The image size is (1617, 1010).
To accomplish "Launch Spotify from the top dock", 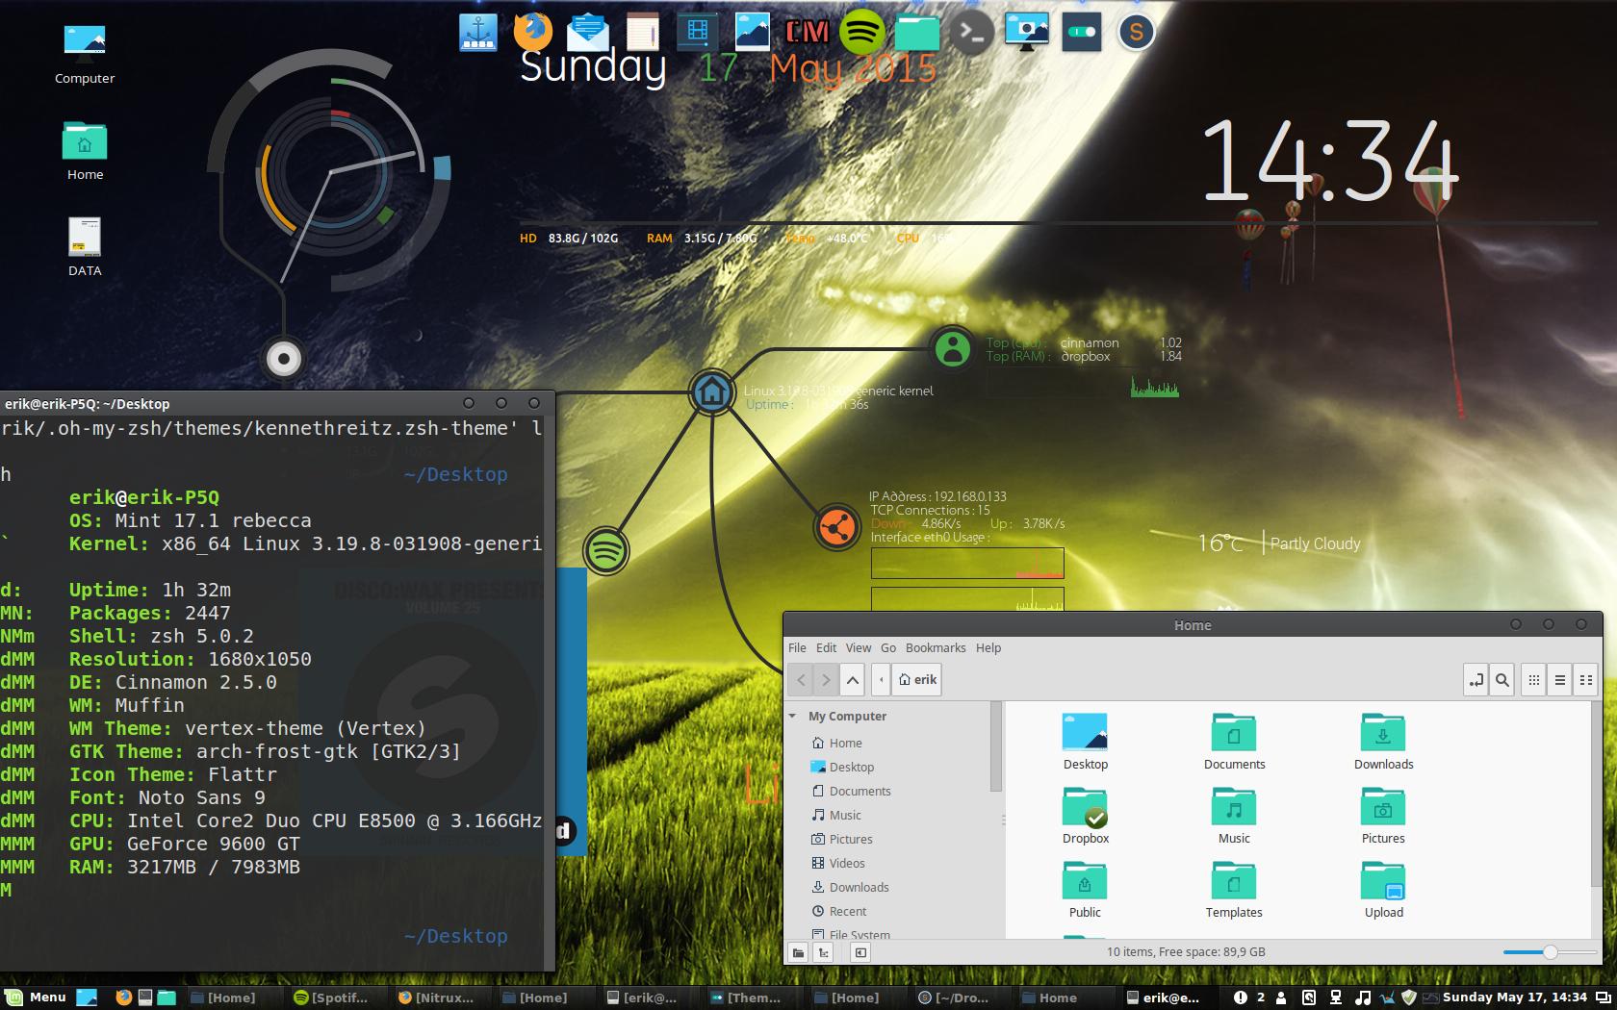I will [861, 32].
